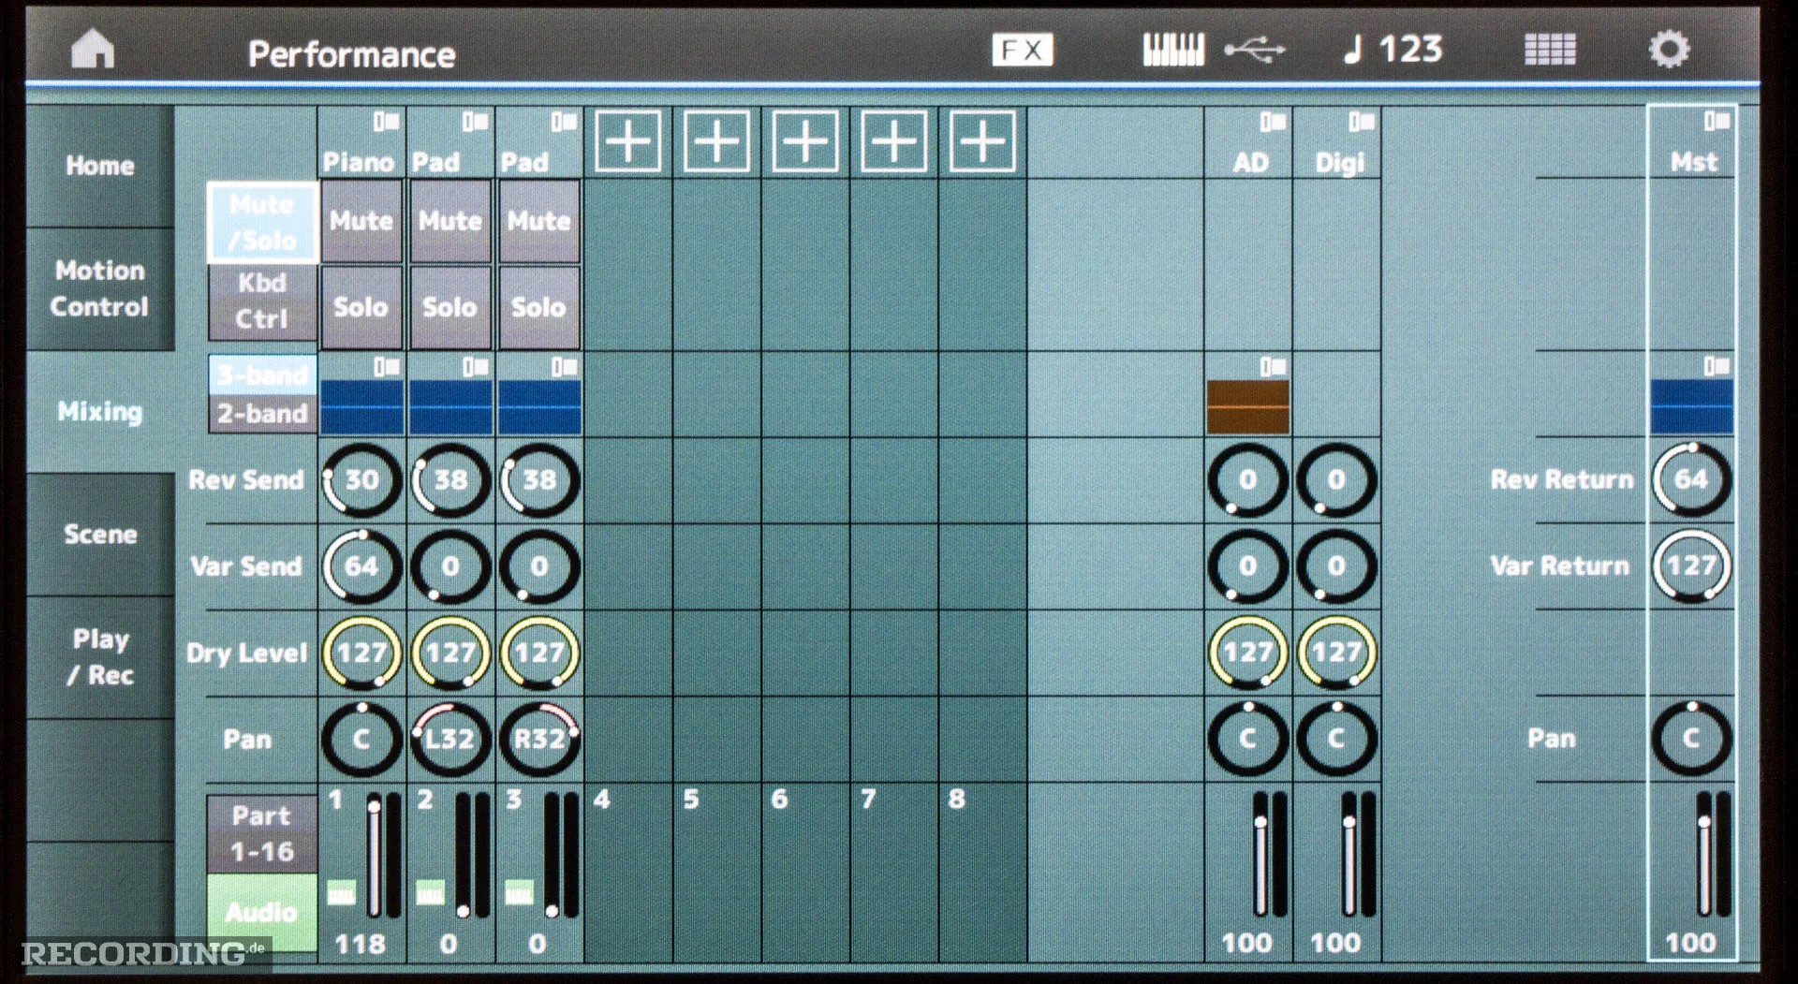
Task: Add a part in slot 5
Action: [716, 142]
